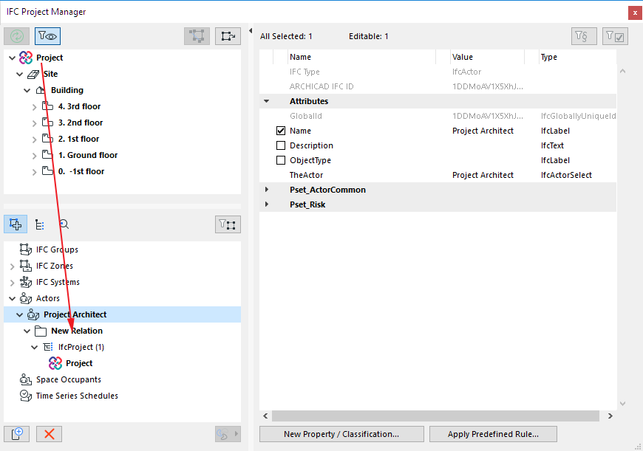Viewport: 643px width, 451px height.
Task: Select the Project Architect actor
Action: 75,314
